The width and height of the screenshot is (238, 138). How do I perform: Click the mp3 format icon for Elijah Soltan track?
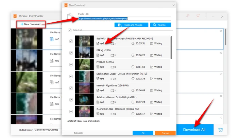tap(98, 79)
